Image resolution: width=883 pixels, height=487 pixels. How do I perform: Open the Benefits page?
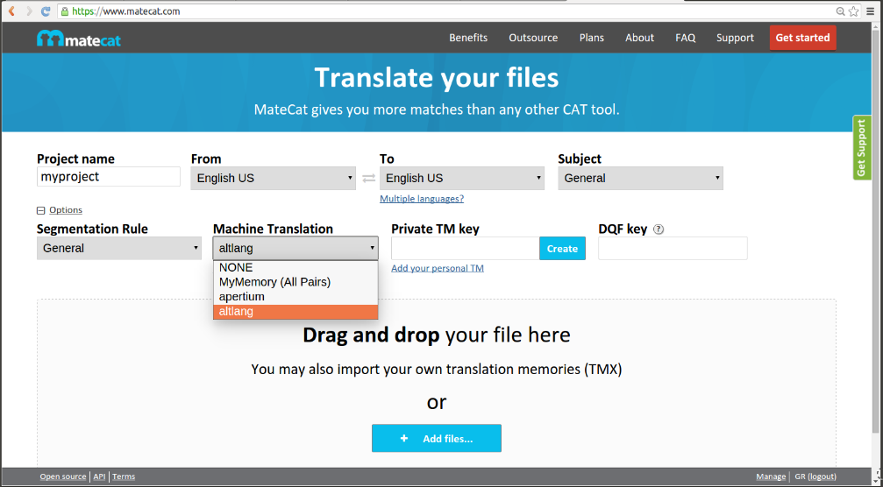[x=468, y=38]
